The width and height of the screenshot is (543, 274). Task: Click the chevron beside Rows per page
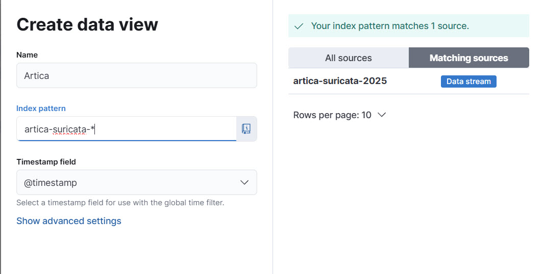coord(381,115)
